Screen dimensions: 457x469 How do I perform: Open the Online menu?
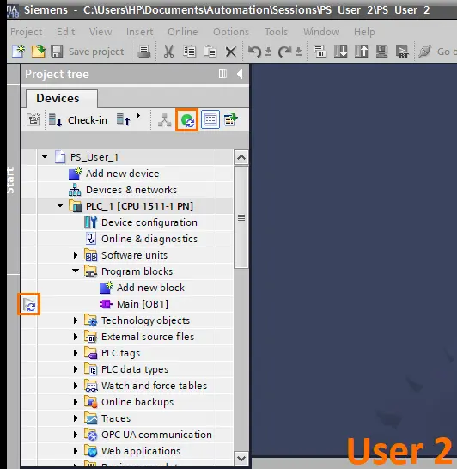pyautogui.click(x=182, y=32)
